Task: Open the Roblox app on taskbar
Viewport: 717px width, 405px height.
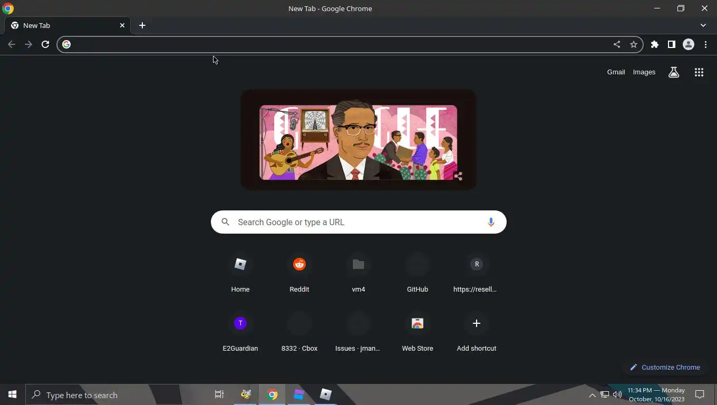Action: pyautogui.click(x=326, y=394)
